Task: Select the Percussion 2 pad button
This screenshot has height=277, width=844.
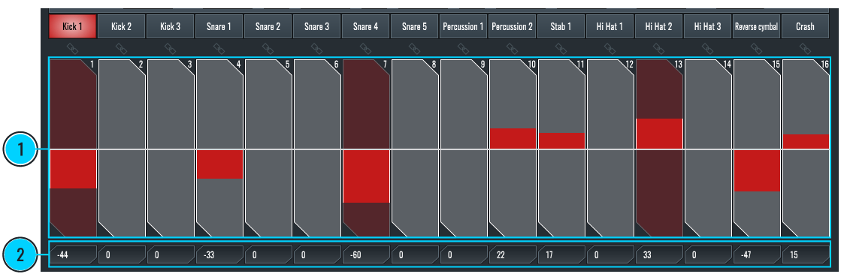Action: coord(513,26)
